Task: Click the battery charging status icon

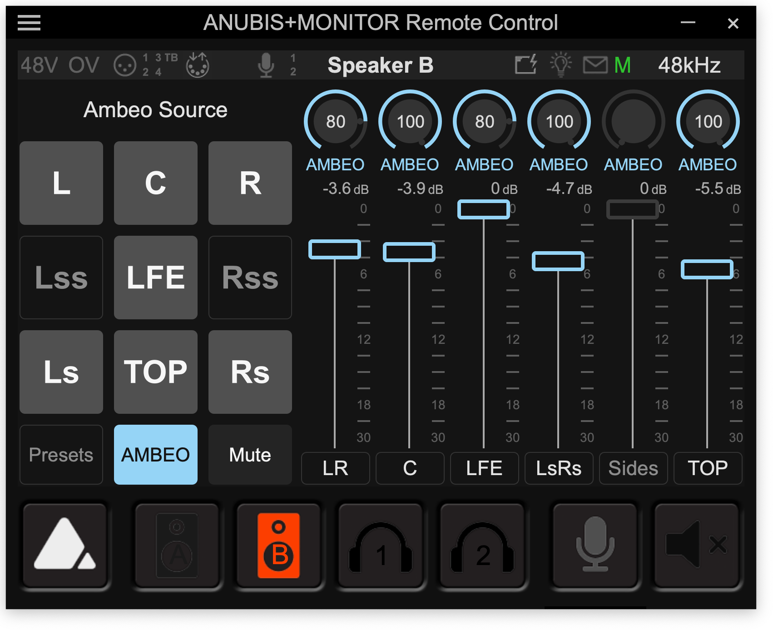Action: pos(526,64)
